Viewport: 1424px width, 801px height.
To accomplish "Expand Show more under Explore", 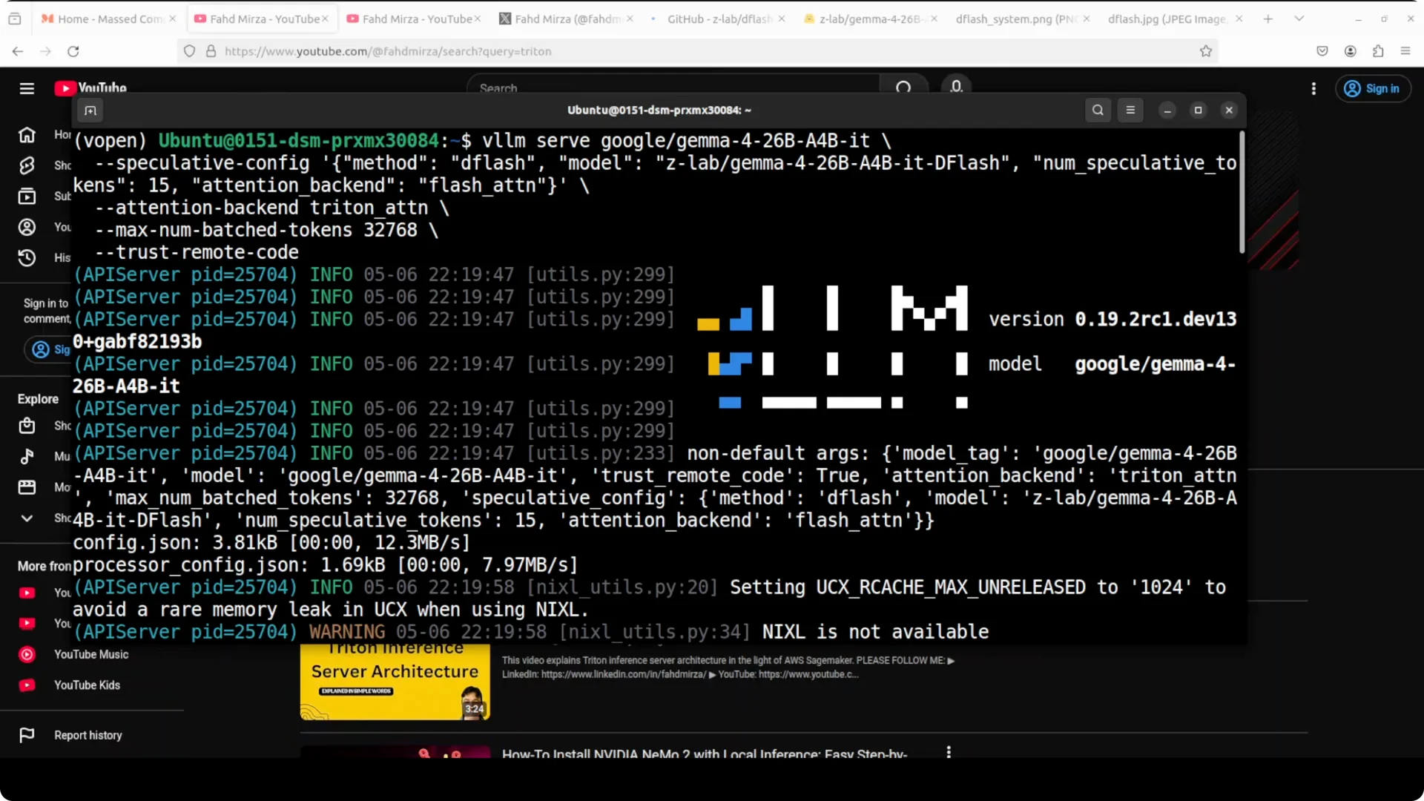I will (27, 518).
